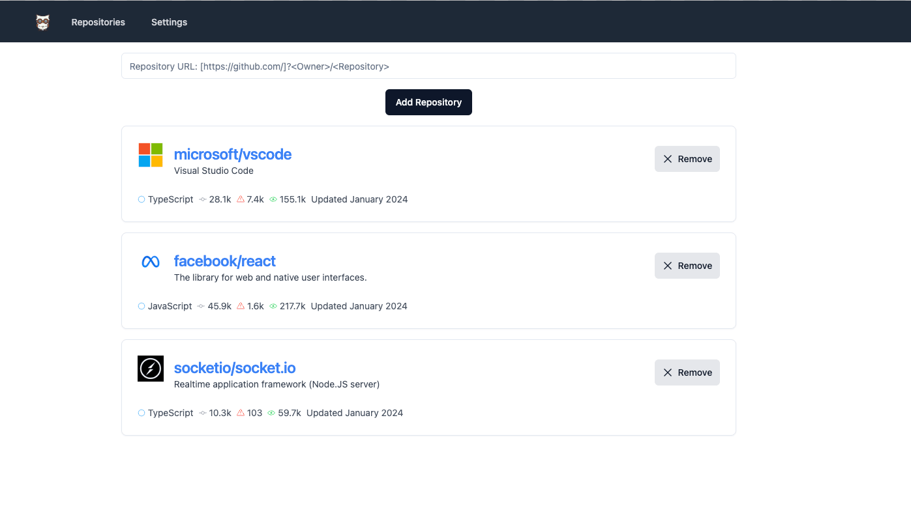This screenshot has height=519, width=911.
Task: Click the commits icon next to 10.3k
Action: coord(203,413)
